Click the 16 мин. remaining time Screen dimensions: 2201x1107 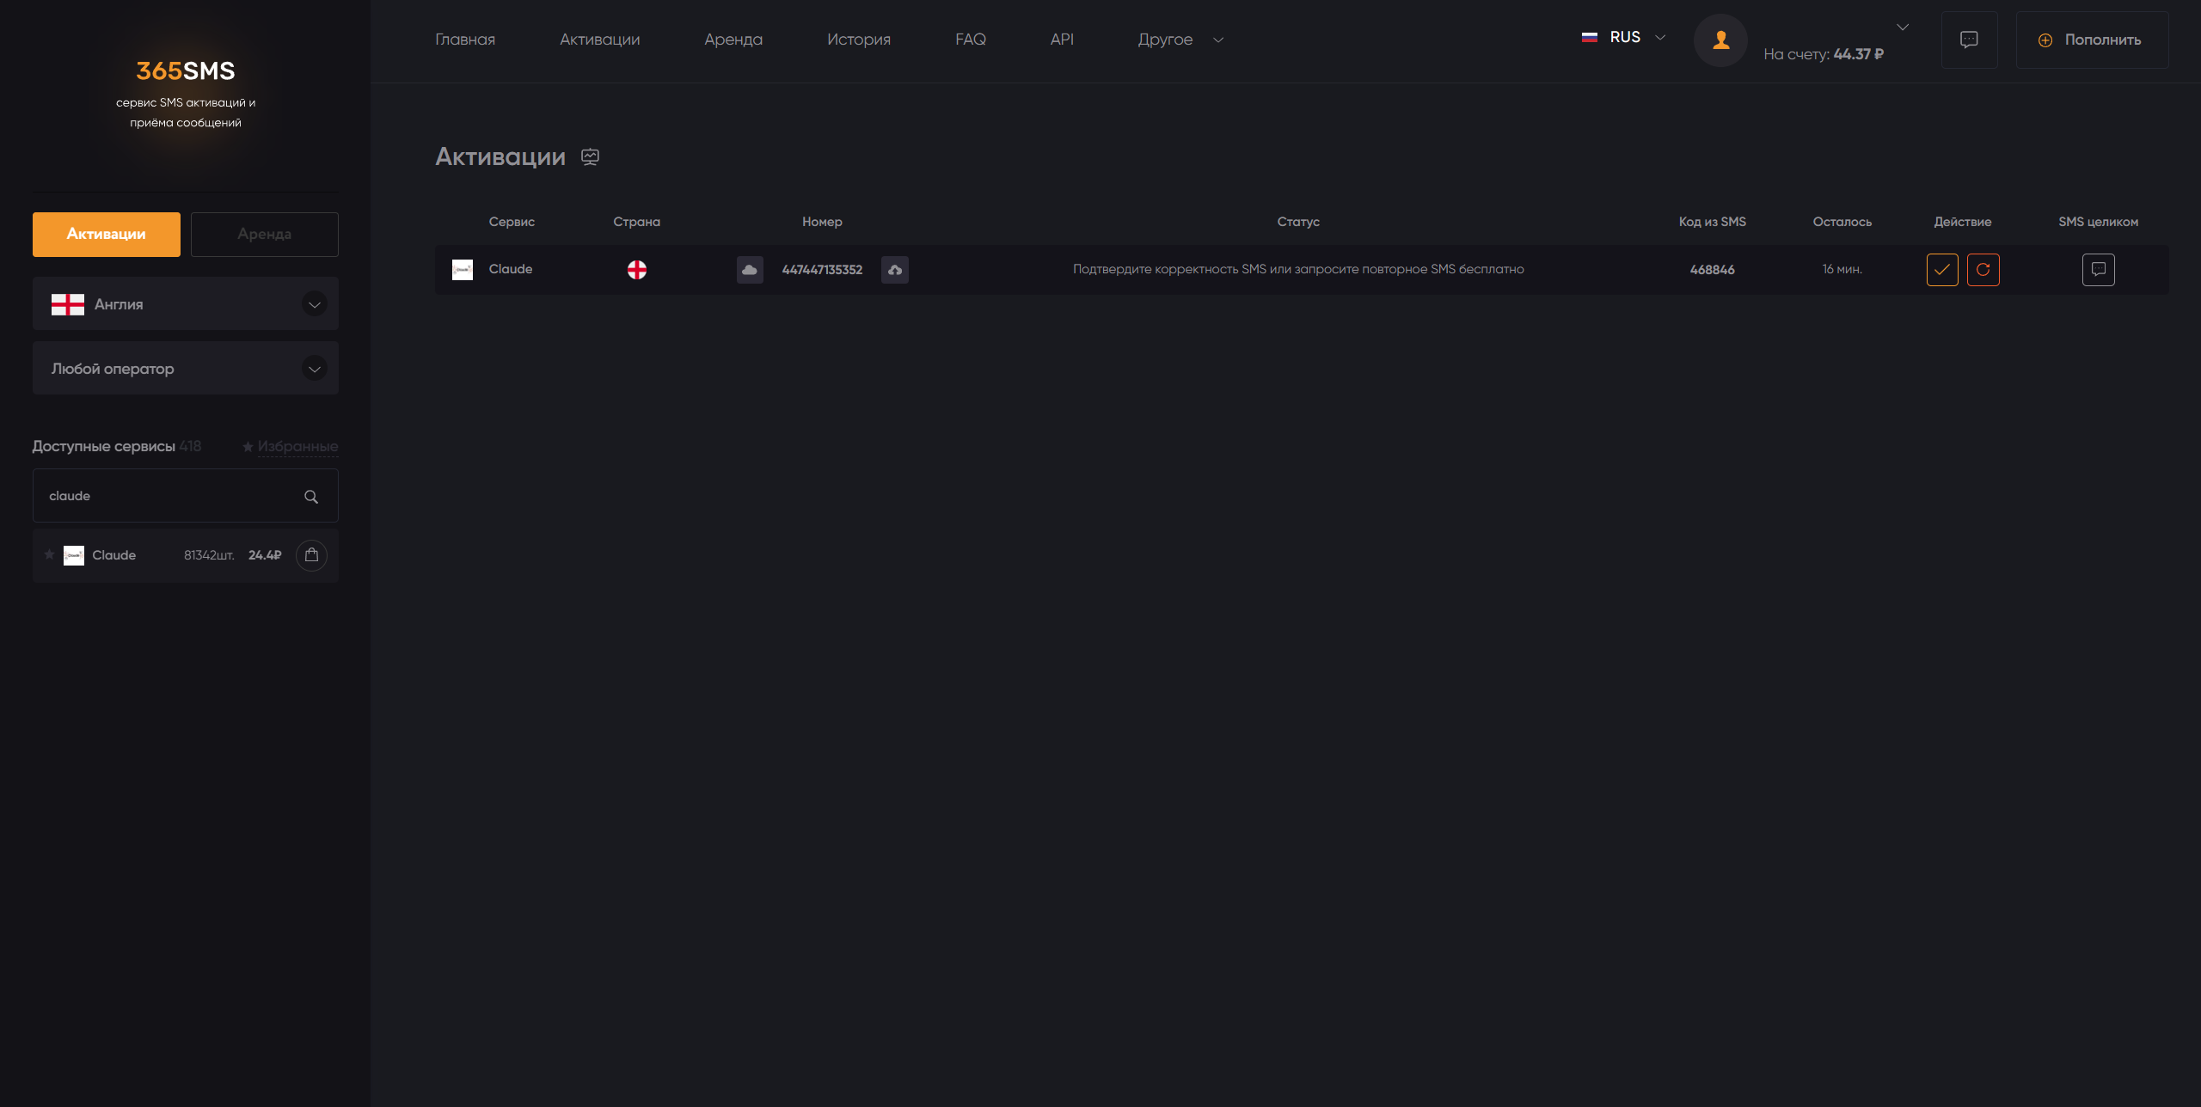[1842, 270]
